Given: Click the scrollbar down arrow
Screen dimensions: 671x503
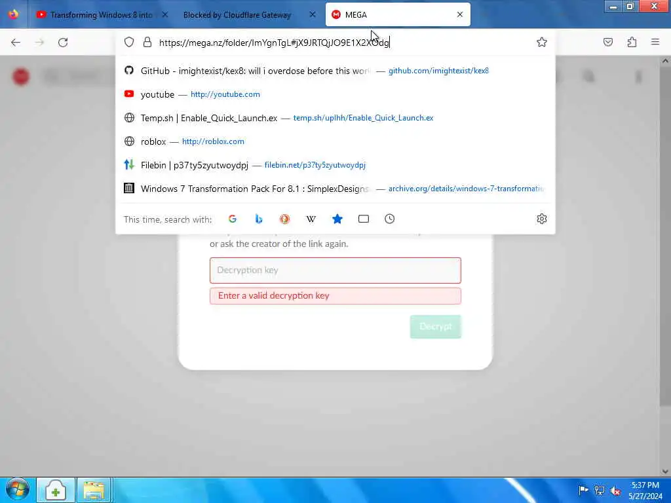Looking at the screenshot, I should coord(664,472).
